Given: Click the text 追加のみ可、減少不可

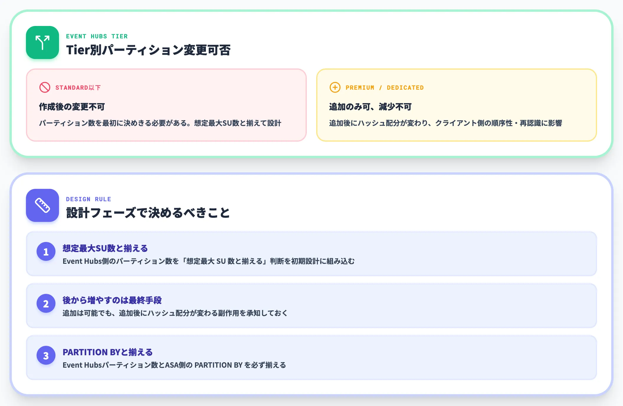Looking at the screenshot, I should pos(370,107).
